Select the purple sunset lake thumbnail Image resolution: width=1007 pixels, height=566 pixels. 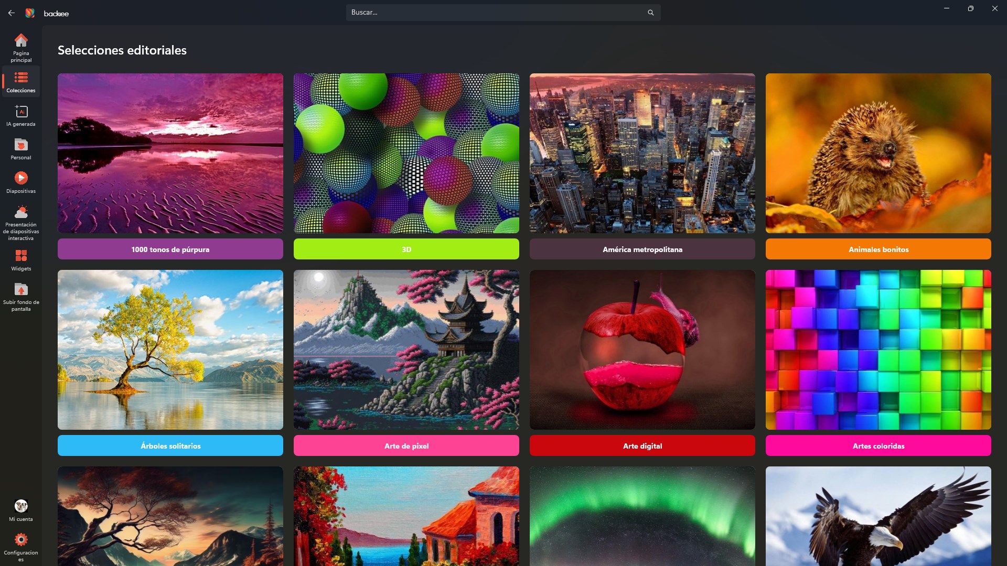point(170,153)
